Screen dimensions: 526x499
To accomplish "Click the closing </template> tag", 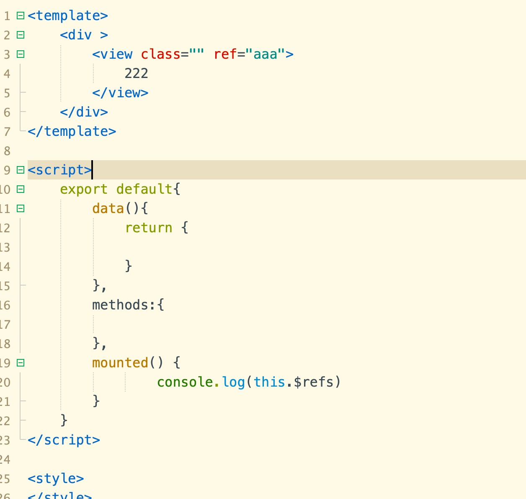I will coord(72,132).
